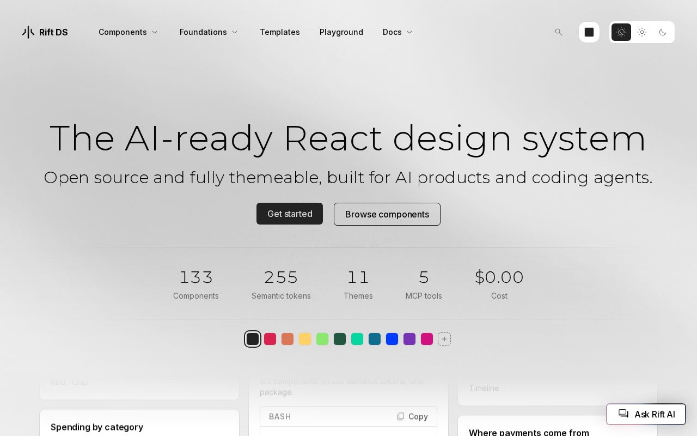
Task: Click the Rift DS logo
Action: (x=45, y=32)
